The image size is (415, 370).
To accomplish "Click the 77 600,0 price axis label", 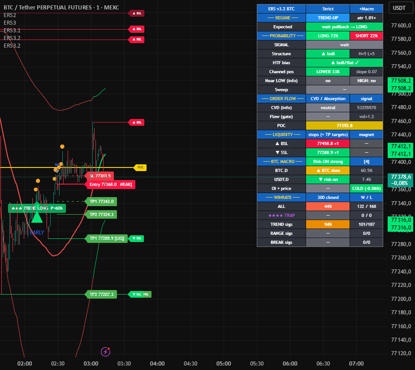I will (x=401, y=26).
